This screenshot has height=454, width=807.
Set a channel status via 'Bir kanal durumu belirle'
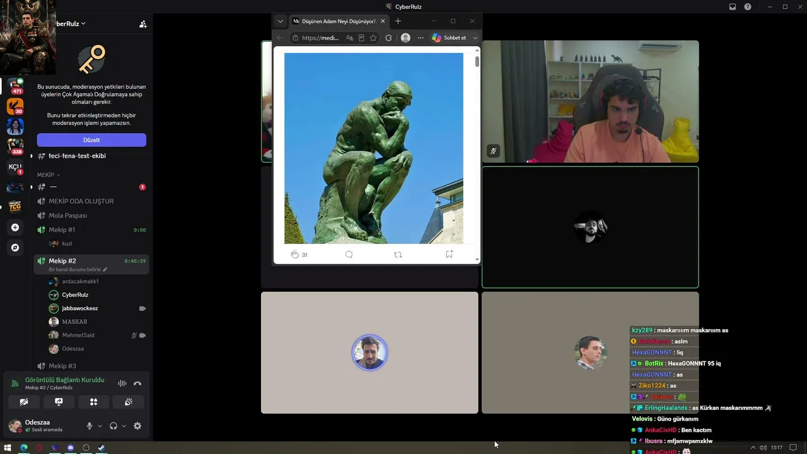point(78,269)
